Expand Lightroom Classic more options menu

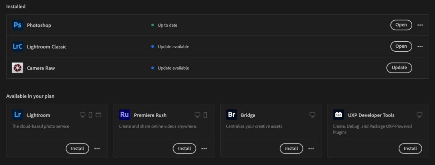(420, 47)
